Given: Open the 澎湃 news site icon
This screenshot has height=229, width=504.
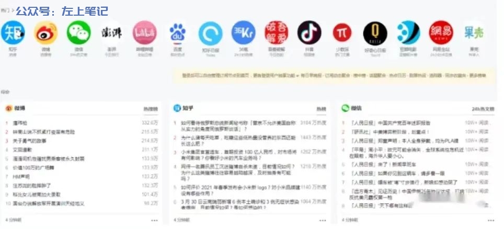Looking at the screenshot, I should pyautogui.click(x=112, y=32).
